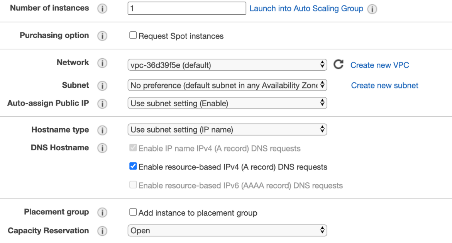This screenshot has height=243, width=452.
Task: Open Auto-assign Public IP info icon
Action: coord(102,104)
